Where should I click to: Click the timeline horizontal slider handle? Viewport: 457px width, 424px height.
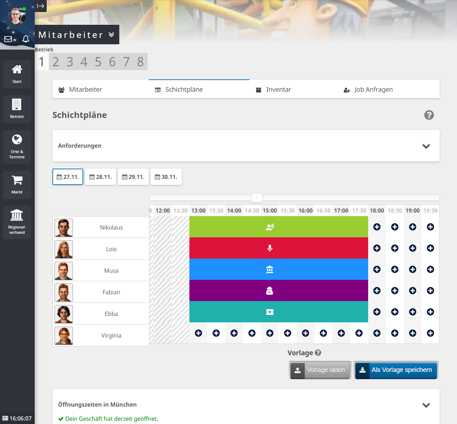pyautogui.click(x=257, y=198)
